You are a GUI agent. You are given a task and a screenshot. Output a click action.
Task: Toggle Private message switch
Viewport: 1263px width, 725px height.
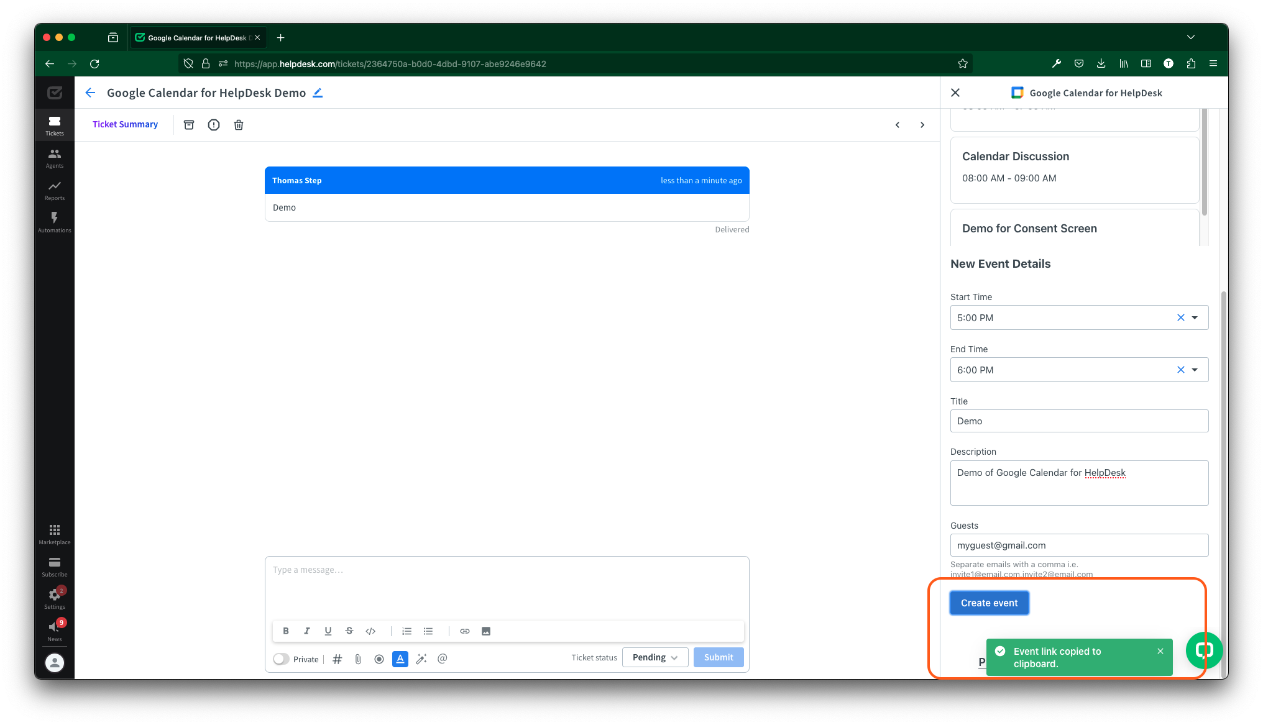[281, 659]
